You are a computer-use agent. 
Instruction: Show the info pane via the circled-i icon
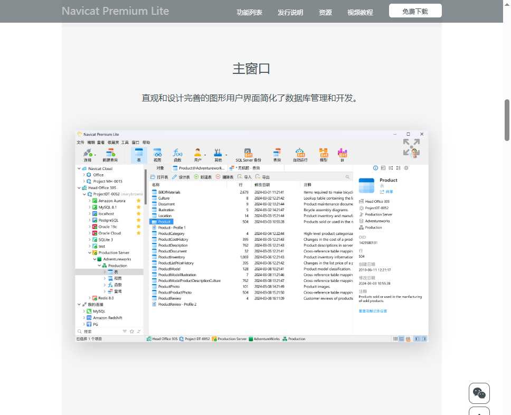(375, 168)
